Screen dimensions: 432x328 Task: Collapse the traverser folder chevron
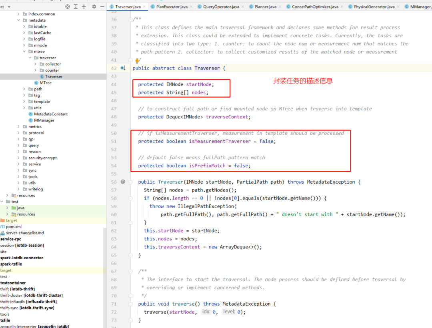[30, 58]
